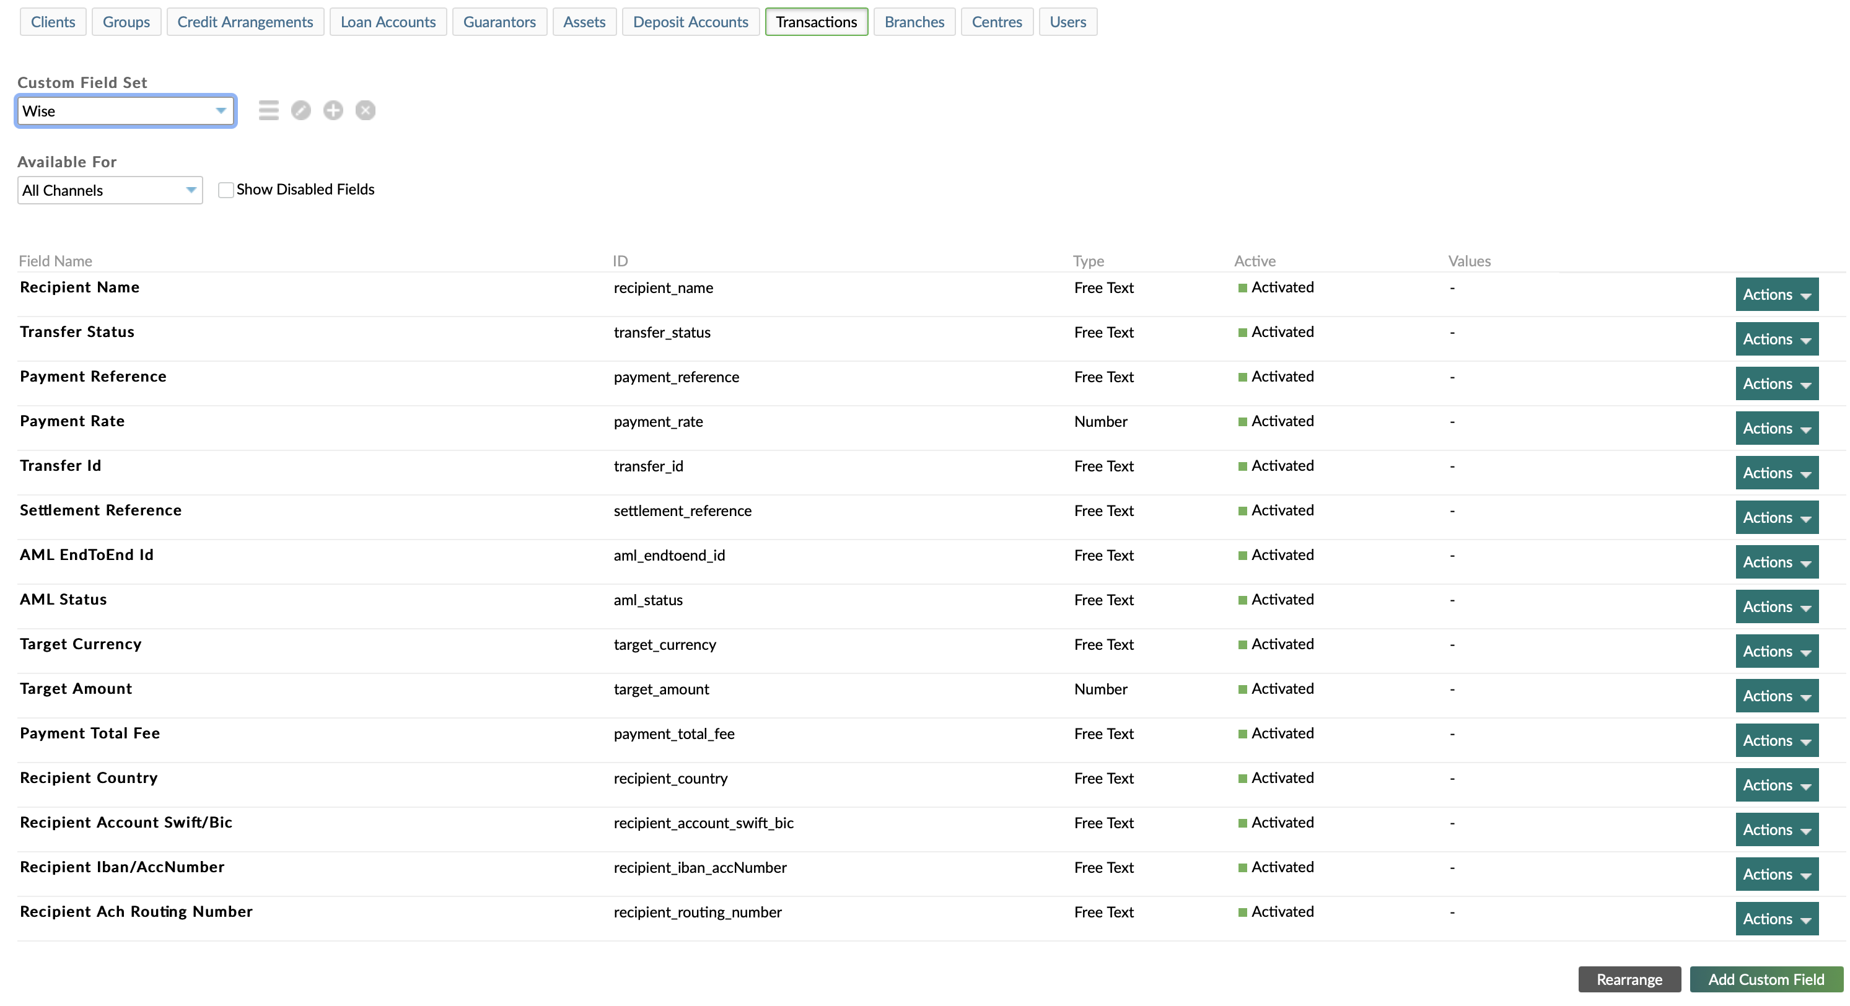Screen dimensions: 1850x1006
Task: Switch to the Groups tab
Action: (x=126, y=22)
